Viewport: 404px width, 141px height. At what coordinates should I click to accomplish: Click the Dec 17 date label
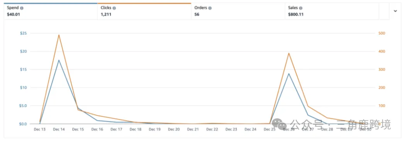116,129
